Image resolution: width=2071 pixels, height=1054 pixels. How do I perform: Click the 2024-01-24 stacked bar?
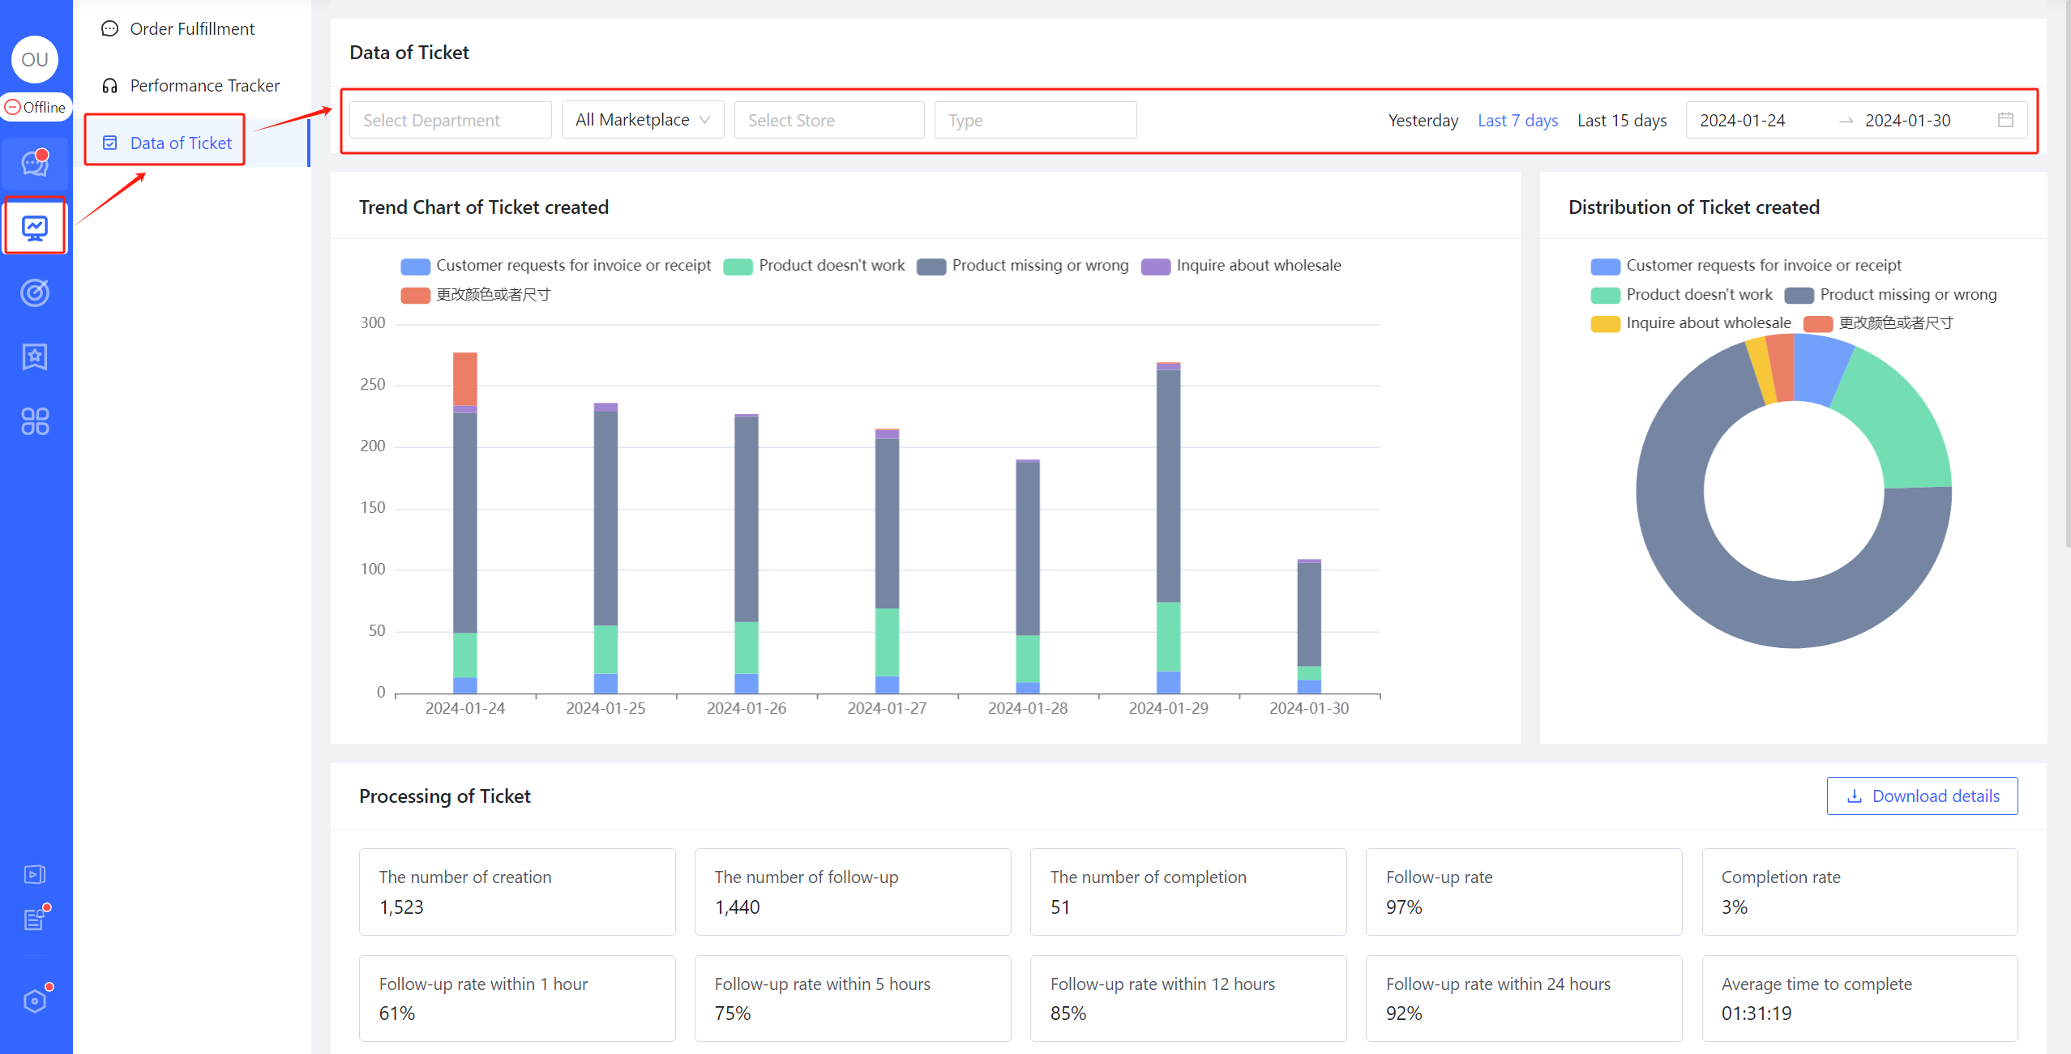465,523
